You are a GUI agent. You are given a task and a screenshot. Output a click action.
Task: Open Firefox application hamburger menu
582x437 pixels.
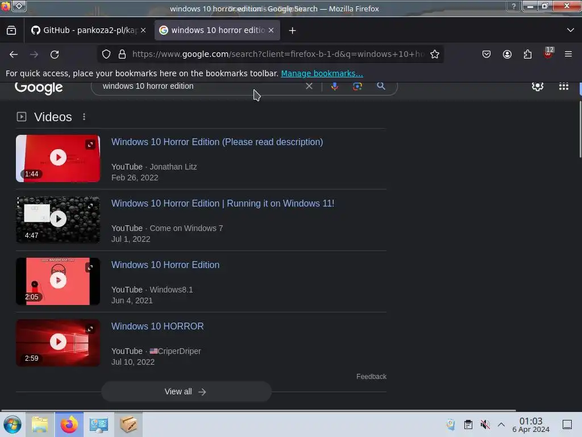coord(568,54)
